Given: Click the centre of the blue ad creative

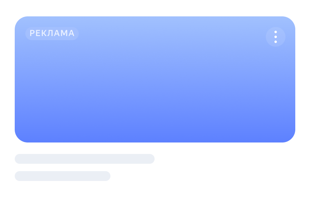Looking at the screenshot, I should [x=155, y=79].
